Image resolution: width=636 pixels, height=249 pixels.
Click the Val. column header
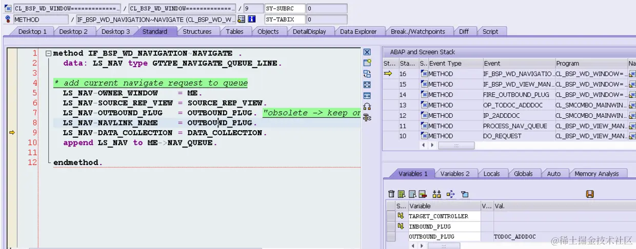coord(564,206)
